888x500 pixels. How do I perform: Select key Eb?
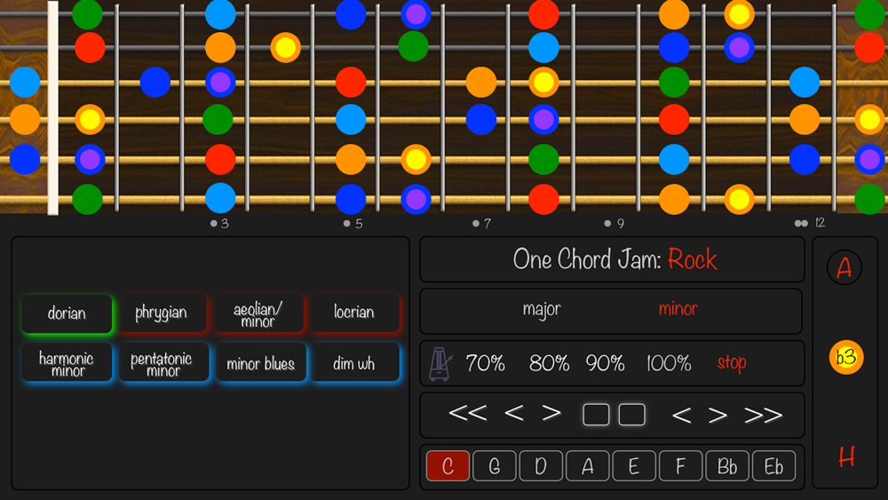coord(773,466)
